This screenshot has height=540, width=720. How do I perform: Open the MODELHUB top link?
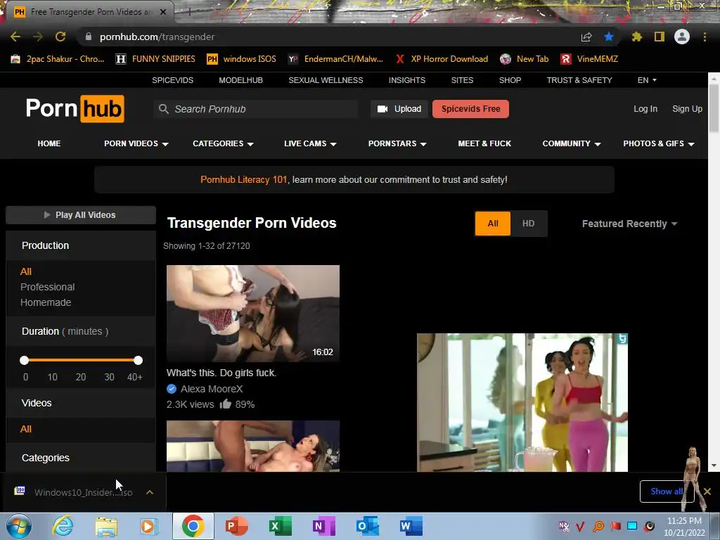click(240, 80)
